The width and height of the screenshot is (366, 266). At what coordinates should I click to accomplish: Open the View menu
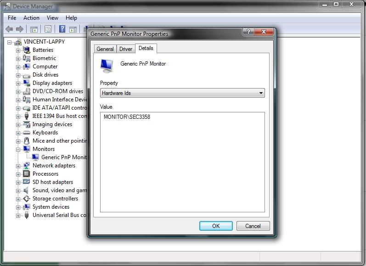pyautogui.click(x=52, y=18)
